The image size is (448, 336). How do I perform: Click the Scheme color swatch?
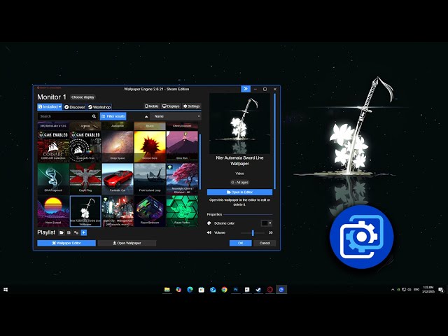click(x=265, y=223)
